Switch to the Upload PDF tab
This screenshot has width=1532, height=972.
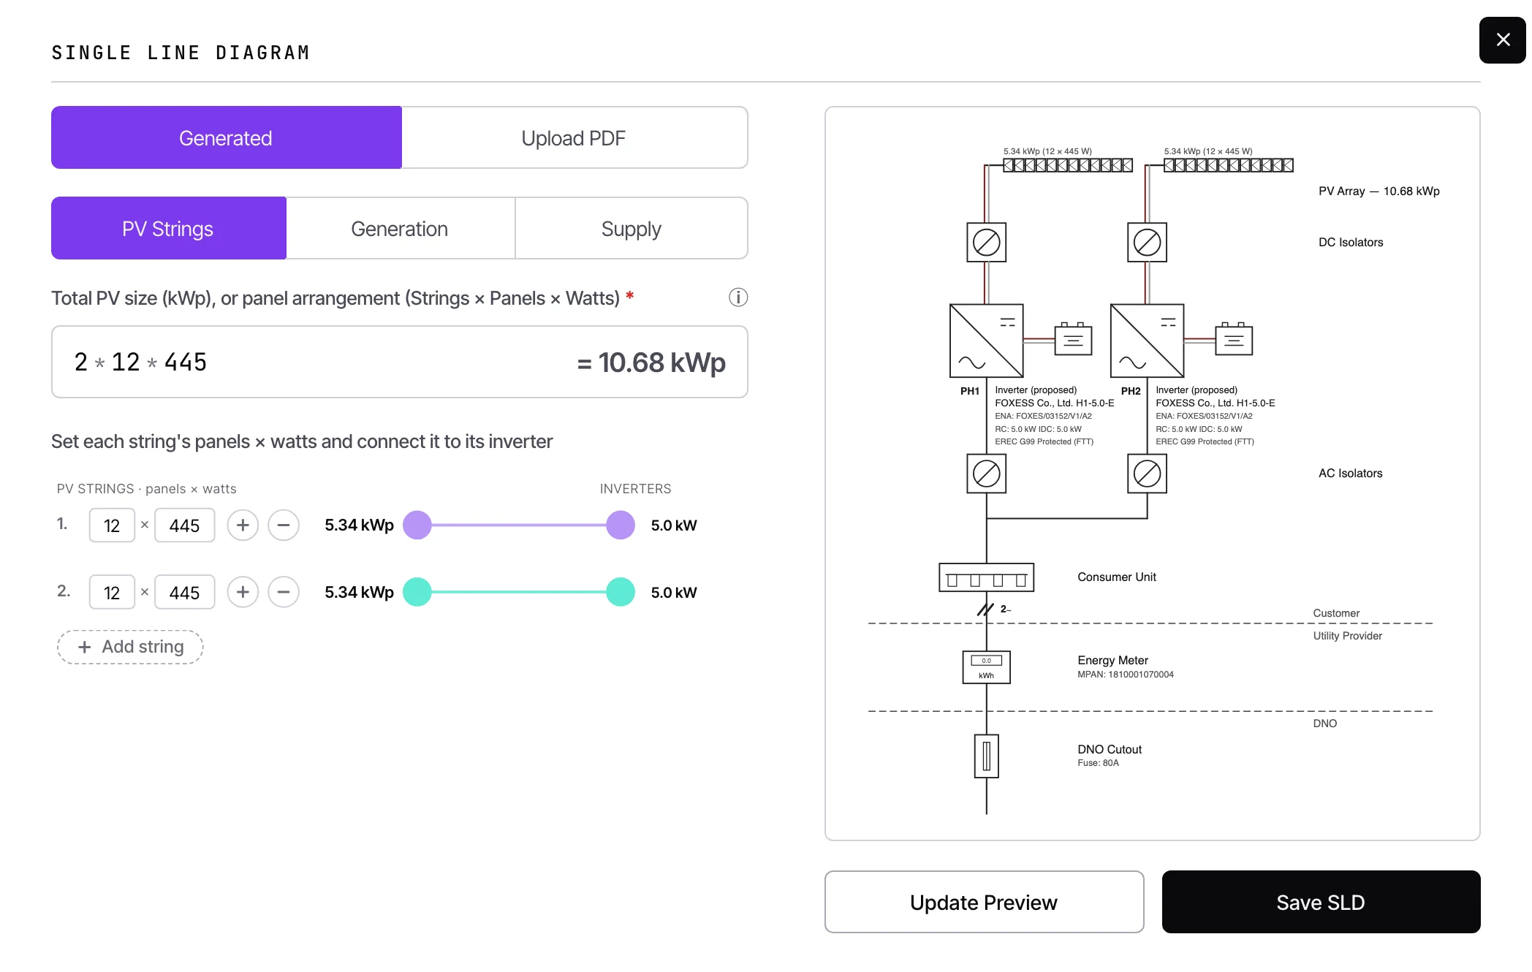pyautogui.click(x=574, y=137)
